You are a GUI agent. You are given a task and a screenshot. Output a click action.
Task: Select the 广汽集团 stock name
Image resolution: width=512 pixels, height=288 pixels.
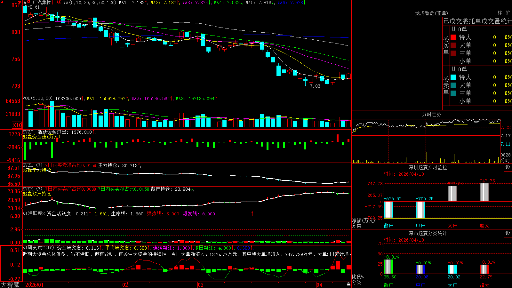pyautogui.click(x=42, y=3)
